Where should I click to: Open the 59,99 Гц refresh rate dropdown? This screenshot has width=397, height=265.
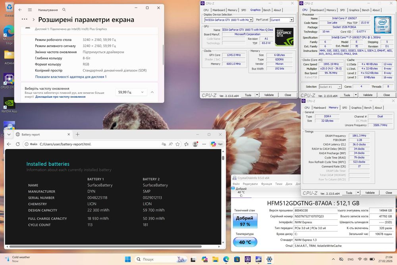click(x=131, y=92)
